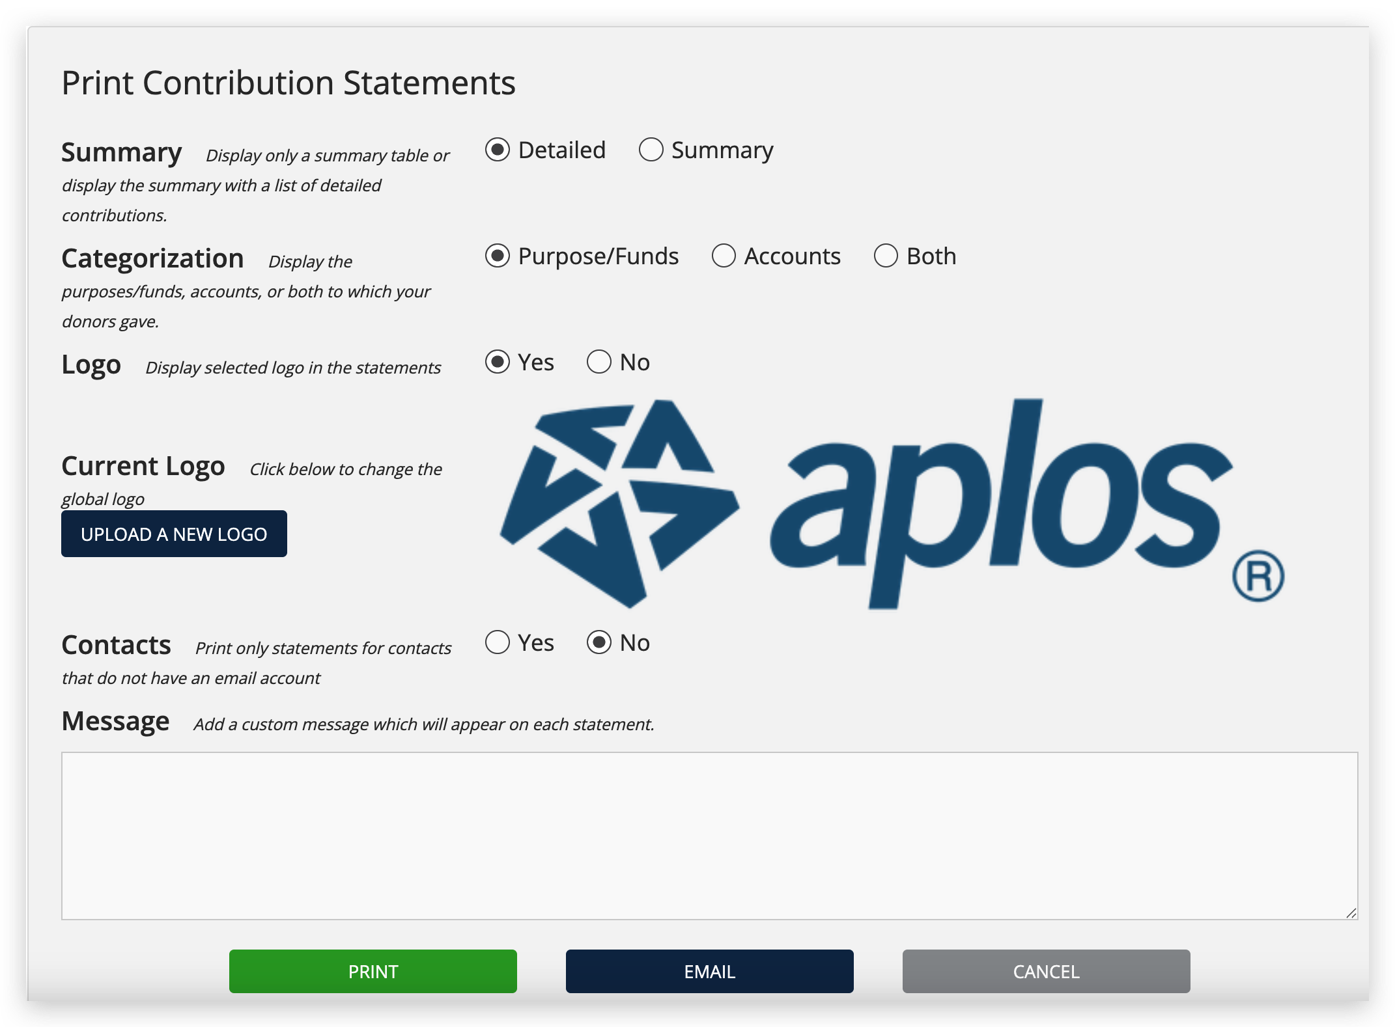Choose Both for categorization
1395x1027 pixels.
coord(886,256)
